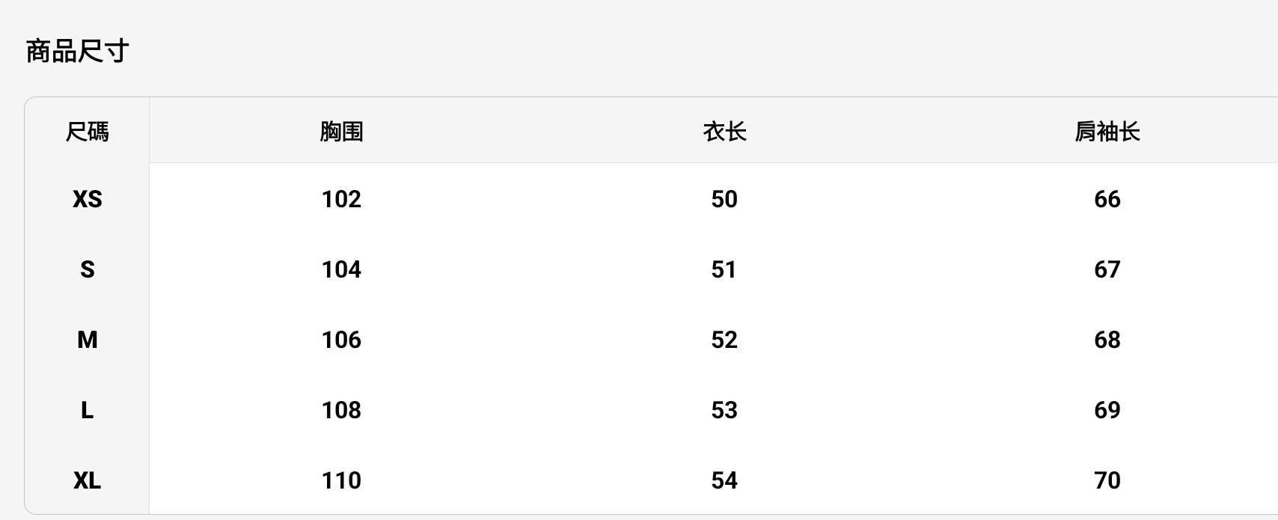Image resolution: width=1278 pixels, height=520 pixels.
Task: Select the 尺碼 column header
Action: pyautogui.click(x=87, y=132)
